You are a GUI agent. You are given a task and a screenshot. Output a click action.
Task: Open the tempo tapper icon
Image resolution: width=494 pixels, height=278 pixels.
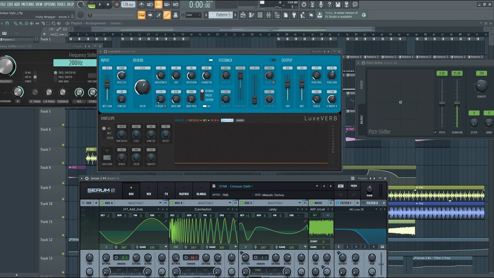303,15
